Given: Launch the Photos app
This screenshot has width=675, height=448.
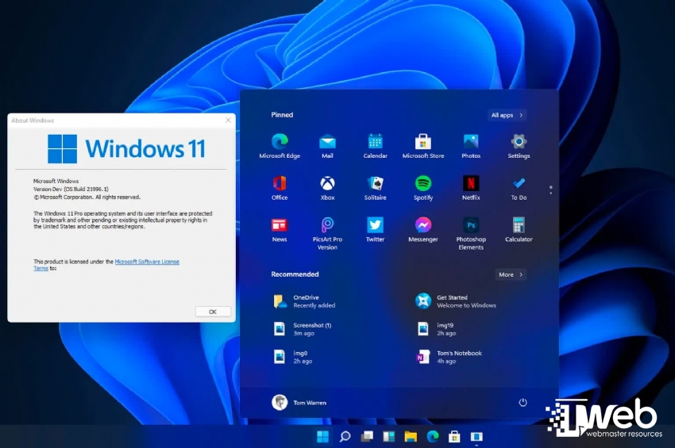Looking at the screenshot, I should [x=471, y=146].
